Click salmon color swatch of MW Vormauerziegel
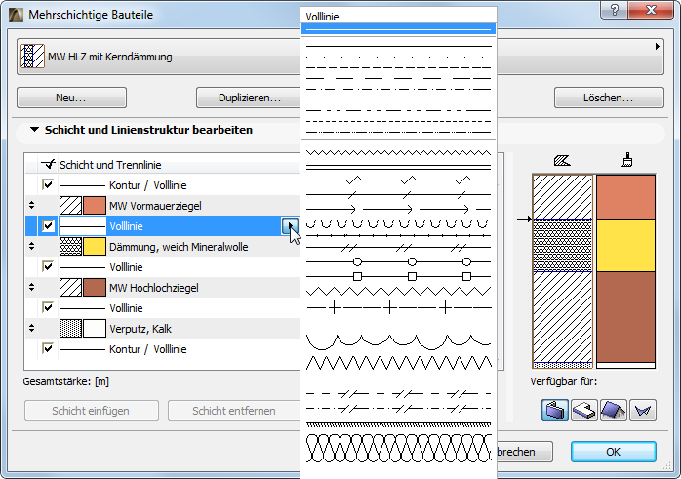Viewport: 681px width, 479px height. tap(95, 206)
